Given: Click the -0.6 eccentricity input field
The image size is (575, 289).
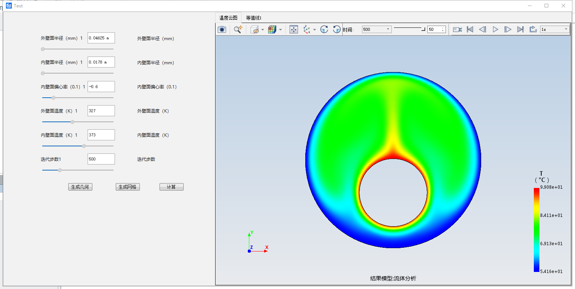Looking at the screenshot, I should click(101, 87).
